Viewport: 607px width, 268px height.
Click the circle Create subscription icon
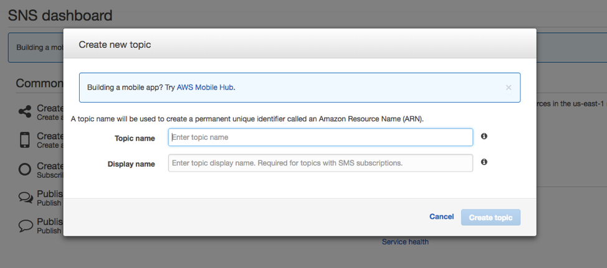(x=25, y=169)
